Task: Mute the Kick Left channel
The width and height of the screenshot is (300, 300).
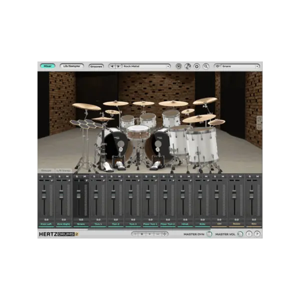Action: tap(50, 176)
